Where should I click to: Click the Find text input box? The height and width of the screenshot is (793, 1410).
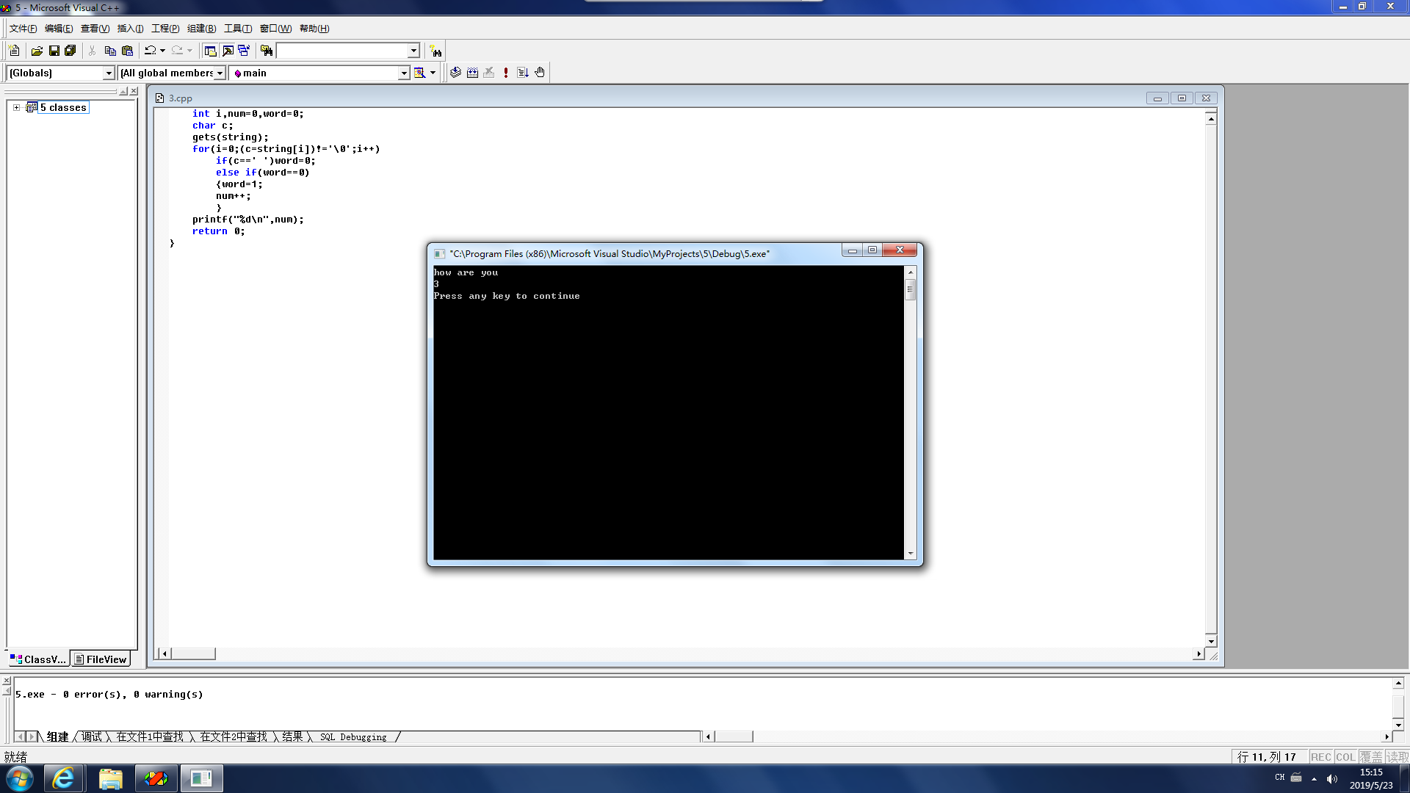341,51
